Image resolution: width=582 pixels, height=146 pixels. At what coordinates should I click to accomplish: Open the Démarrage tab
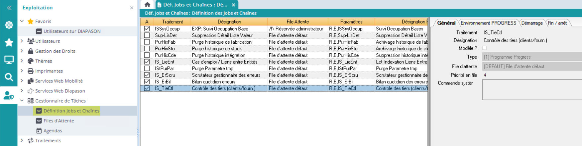click(532, 23)
